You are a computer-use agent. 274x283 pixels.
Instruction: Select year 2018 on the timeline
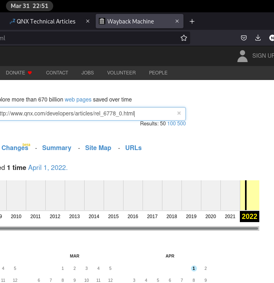coord(172,217)
